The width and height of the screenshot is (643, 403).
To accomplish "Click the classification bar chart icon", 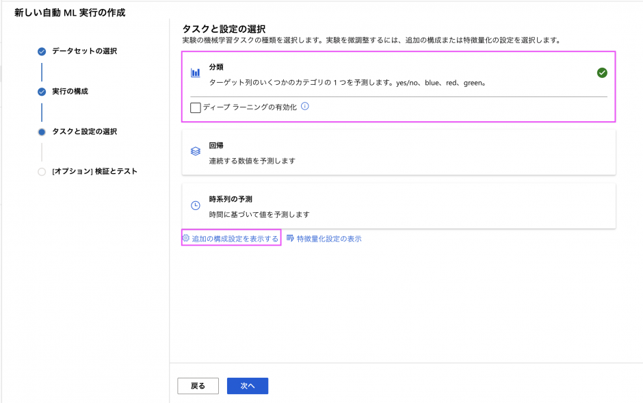I will 196,73.
